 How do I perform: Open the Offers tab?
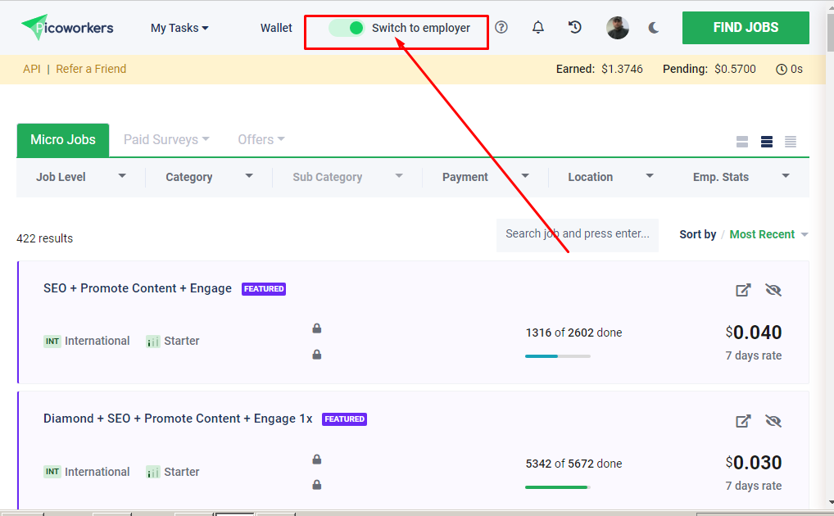click(x=261, y=139)
